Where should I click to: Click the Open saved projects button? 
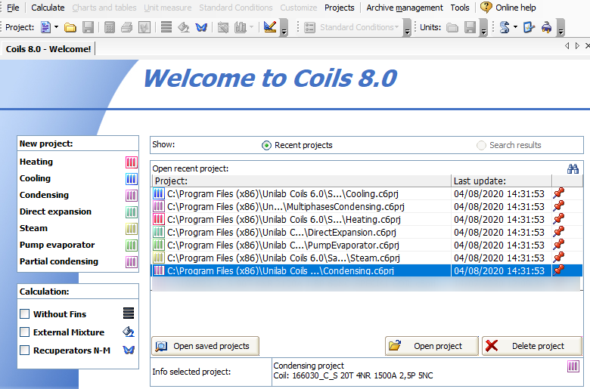pyautogui.click(x=206, y=346)
